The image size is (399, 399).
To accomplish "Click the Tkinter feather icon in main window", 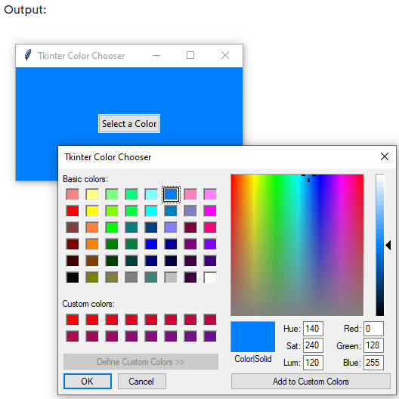I will tap(28, 55).
